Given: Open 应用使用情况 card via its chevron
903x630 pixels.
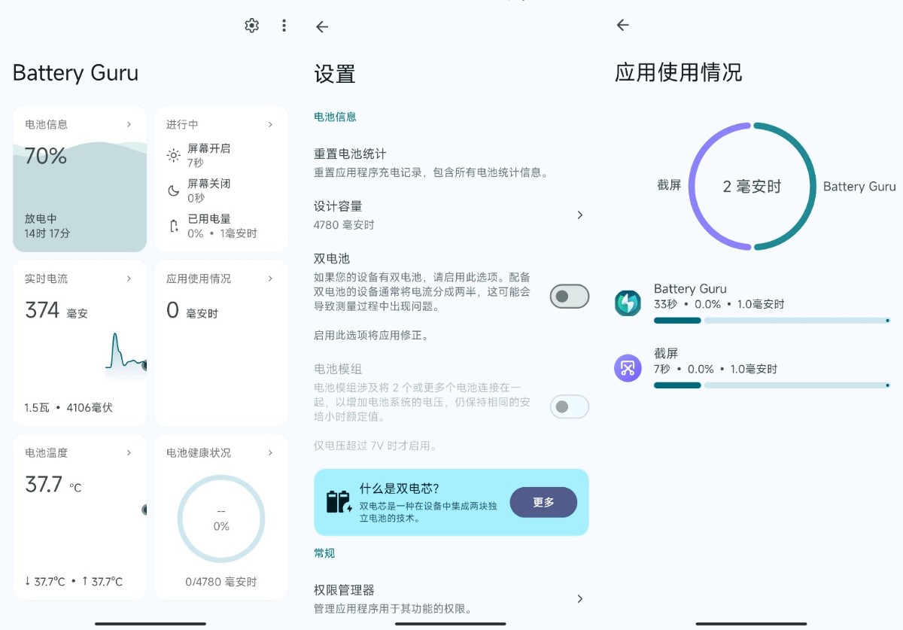Looking at the screenshot, I should (x=270, y=278).
